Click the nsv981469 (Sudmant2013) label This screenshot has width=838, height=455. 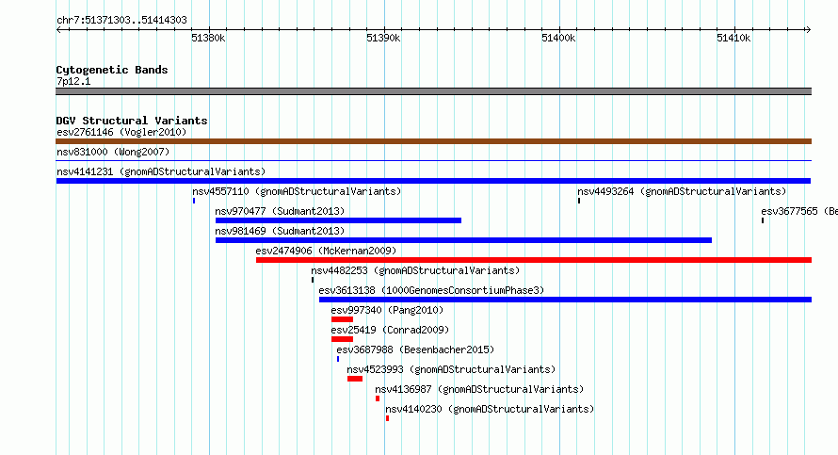[x=280, y=231]
